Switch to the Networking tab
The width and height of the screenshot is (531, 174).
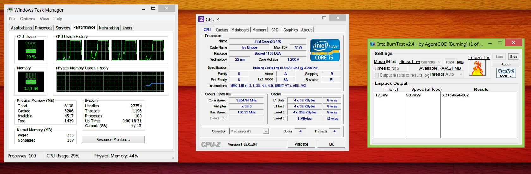tap(109, 28)
